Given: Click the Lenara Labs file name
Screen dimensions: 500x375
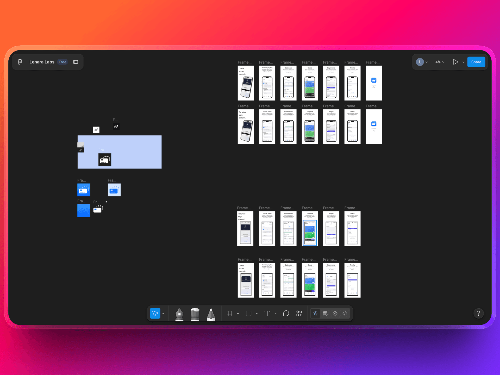Looking at the screenshot, I should pos(42,62).
